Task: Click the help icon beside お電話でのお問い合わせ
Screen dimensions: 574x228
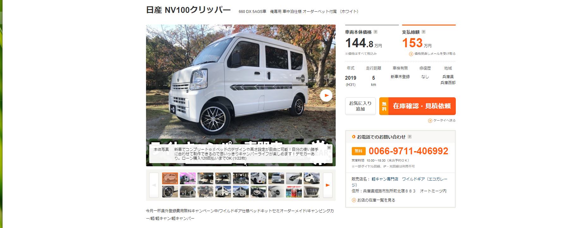Action: 410,137
